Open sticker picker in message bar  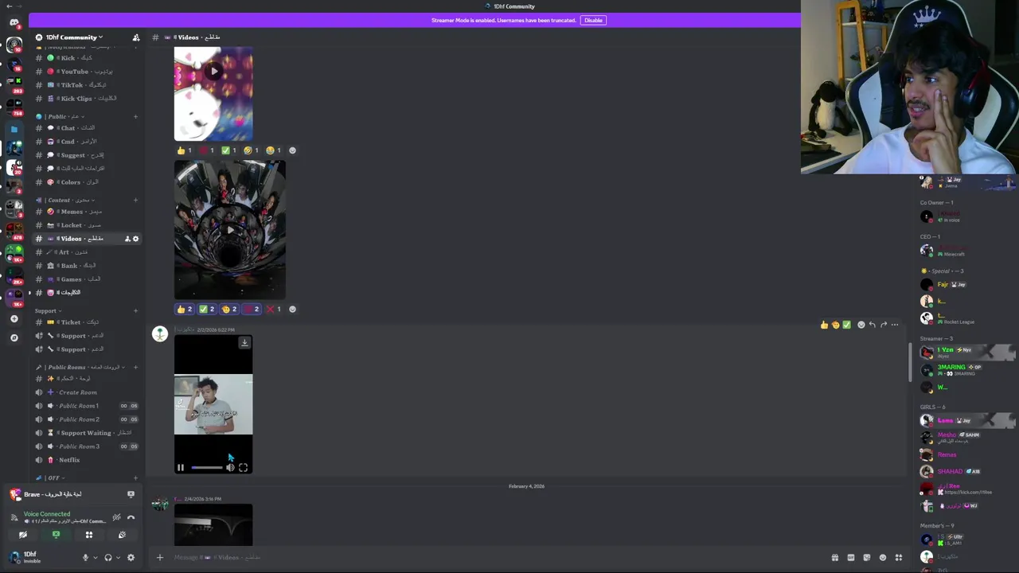pyautogui.click(x=866, y=558)
